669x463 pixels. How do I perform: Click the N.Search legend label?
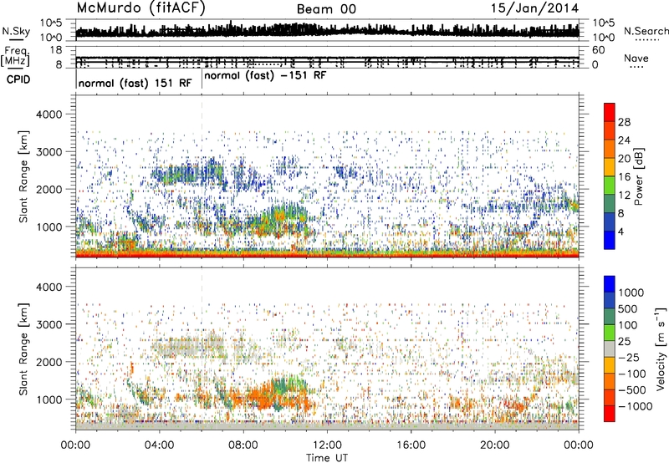coord(646,31)
